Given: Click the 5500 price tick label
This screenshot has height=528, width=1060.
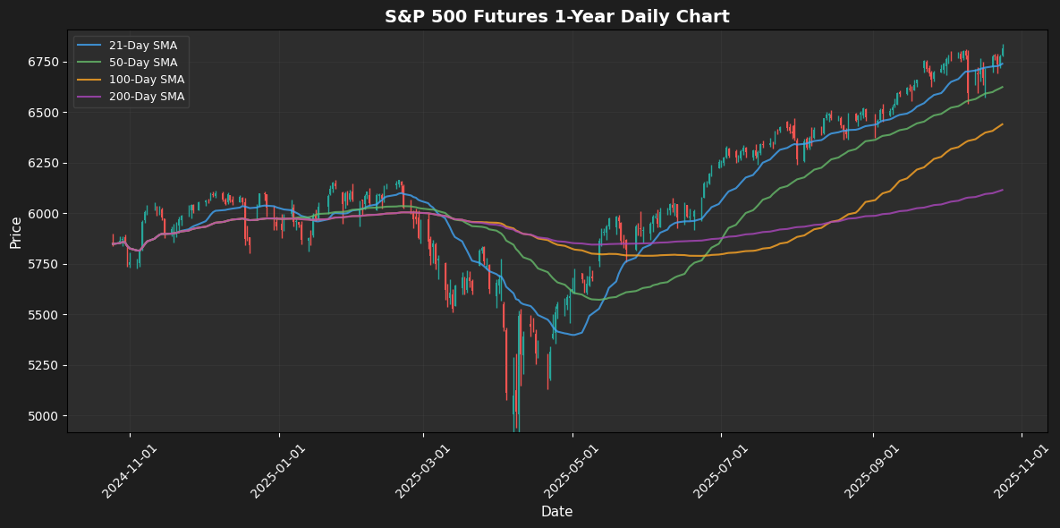Looking at the screenshot, I should pos(43,315).
